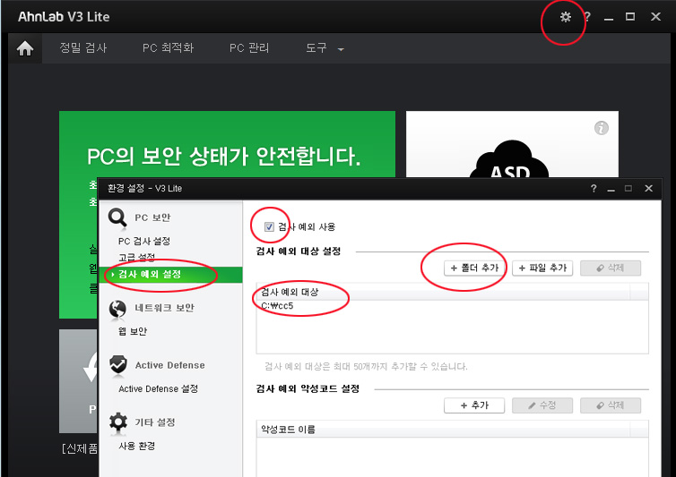Close the 환경 설정 dialog
The height and width of the screenshot is (477, 676).
[x=648, y=189]
